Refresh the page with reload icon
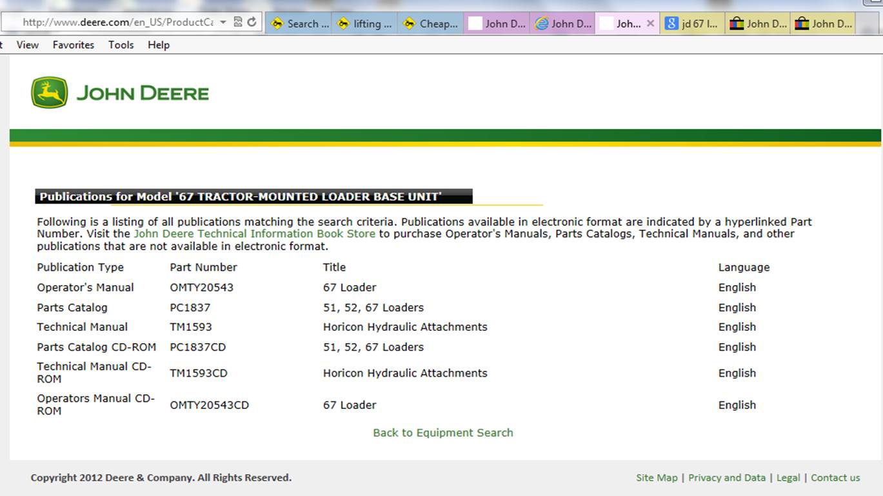Screen dimensions: 883x496 (252, 22)
